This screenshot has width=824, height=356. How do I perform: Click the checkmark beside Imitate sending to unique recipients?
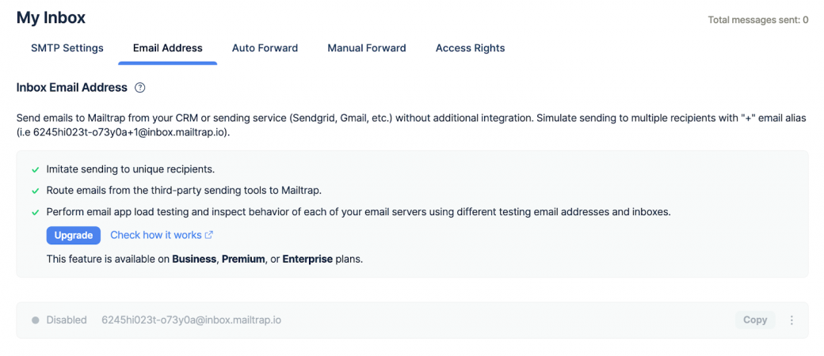coord(35,169)
